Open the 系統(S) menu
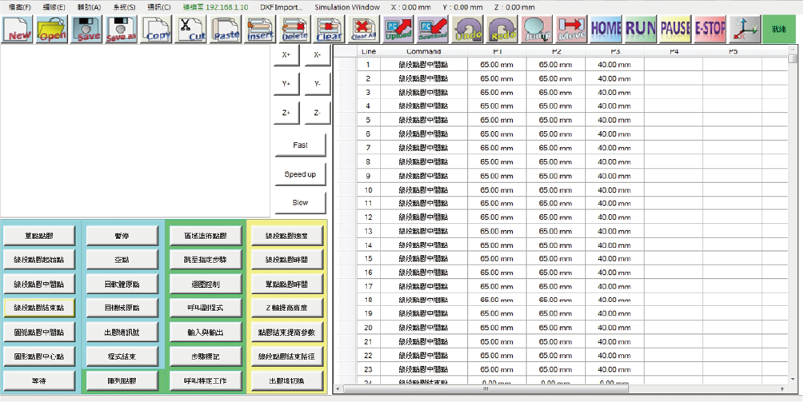Screen dimensions: 804x402 124,7
